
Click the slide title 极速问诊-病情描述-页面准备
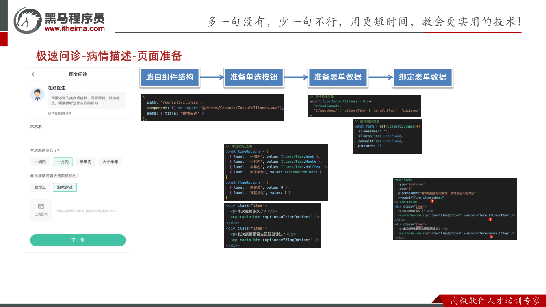[x=109, y=56]
